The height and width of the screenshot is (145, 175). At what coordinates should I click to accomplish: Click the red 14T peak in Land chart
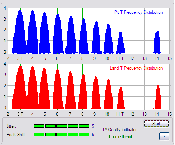pyautogui.click(x=158, y=97)
